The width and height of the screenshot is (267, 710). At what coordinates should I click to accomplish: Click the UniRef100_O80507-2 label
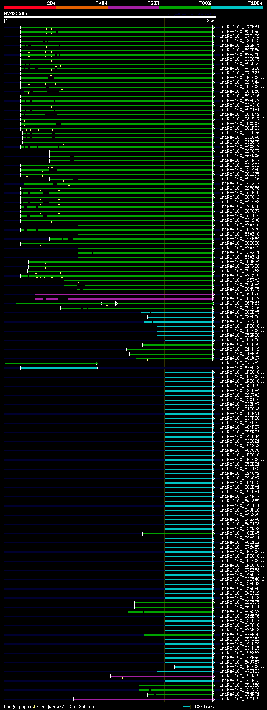point(242,119)
